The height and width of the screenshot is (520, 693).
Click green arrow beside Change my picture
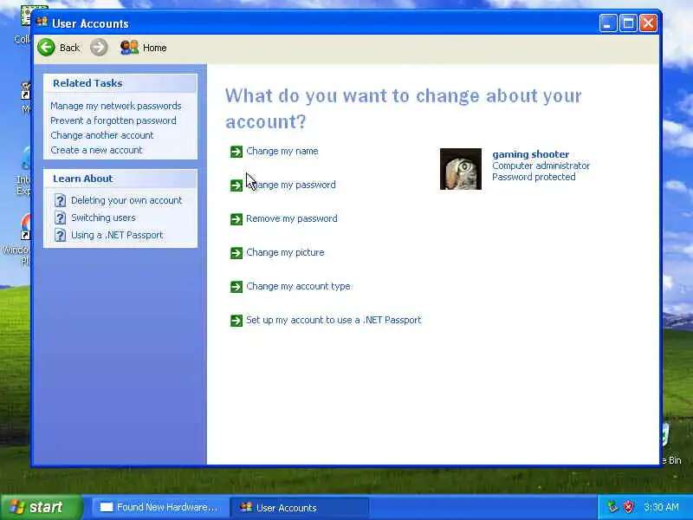(x=236, y=253)
